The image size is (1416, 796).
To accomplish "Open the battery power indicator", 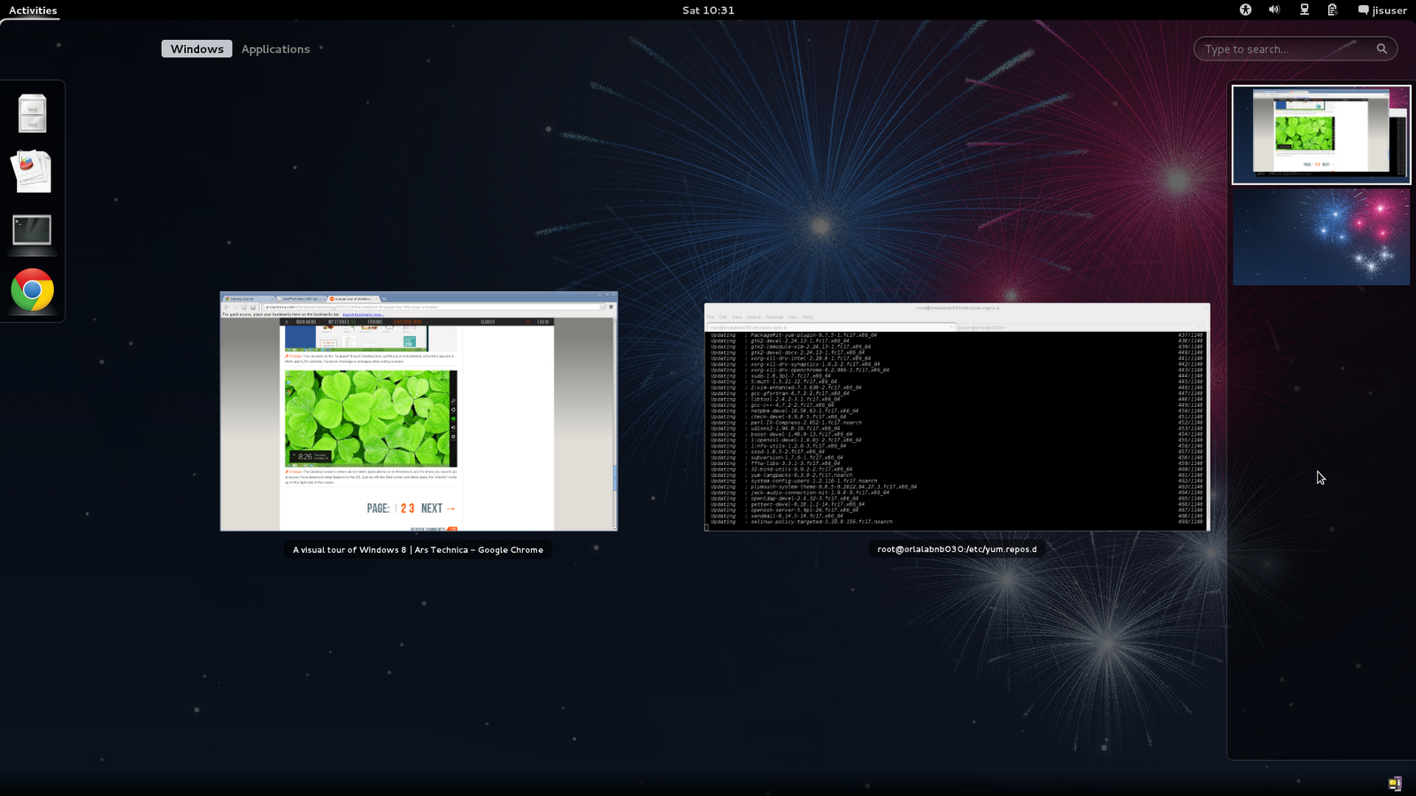I will (1332, 10).
